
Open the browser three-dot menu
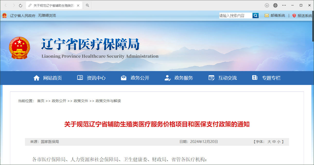[x=284, y=5]
